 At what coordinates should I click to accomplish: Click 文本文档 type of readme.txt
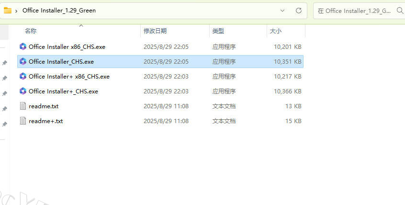[x=224, y=106]
